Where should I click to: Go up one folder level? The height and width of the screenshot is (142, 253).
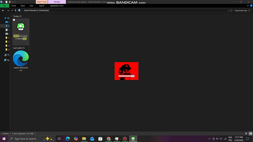click(x=15, y=10)
